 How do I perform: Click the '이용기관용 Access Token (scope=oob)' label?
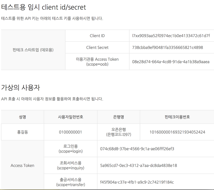97,62
